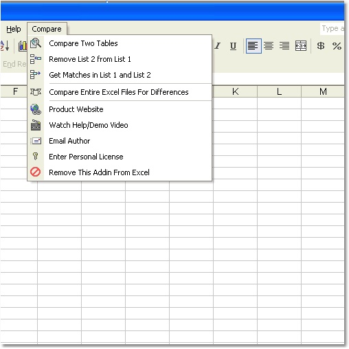Click the envelope icon for Email Author
Image resolution: width=349 pixels, height=349 pixels.
(36, 141)
